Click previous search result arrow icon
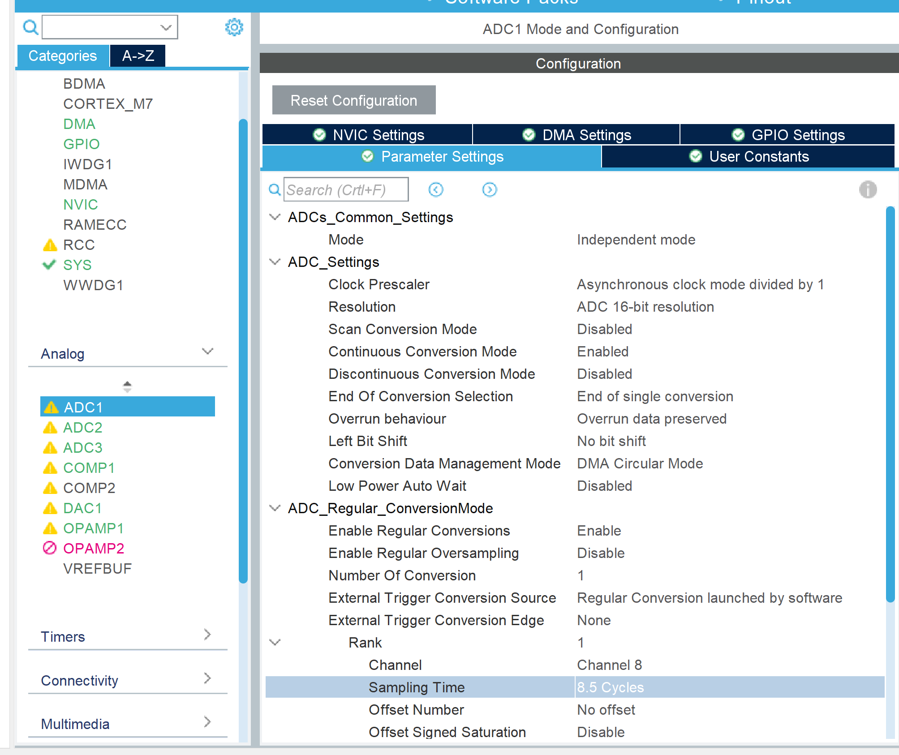The width and height of the screenshot is (899, 755). point(435,189)
